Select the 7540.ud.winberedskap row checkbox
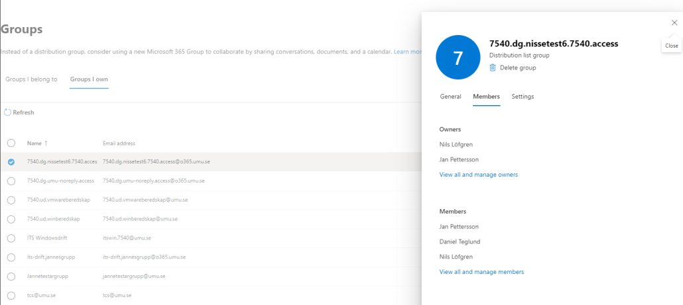The height and width of the screenshot is (305, 683). (11, 219)
